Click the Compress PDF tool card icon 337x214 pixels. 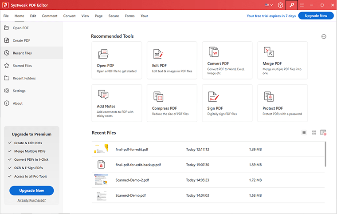click(158, 96)
